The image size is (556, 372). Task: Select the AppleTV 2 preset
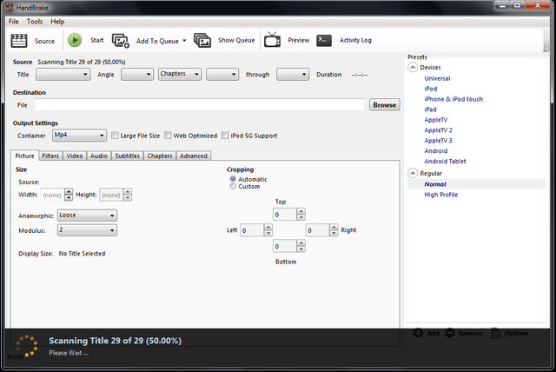(438, 130)
